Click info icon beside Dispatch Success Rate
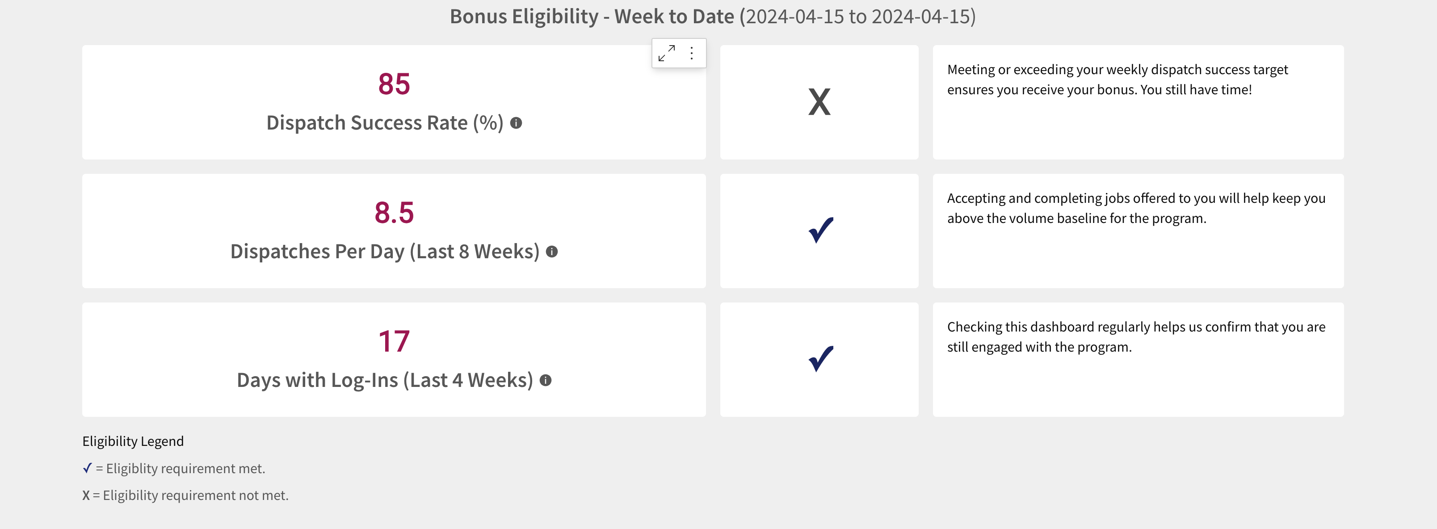The width and height of the screenshot is (1437, 529). click(x=516, y=123)
